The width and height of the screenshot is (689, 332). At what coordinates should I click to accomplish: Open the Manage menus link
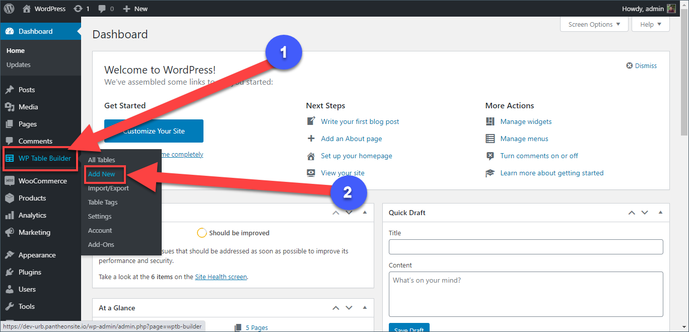[524, 139]
